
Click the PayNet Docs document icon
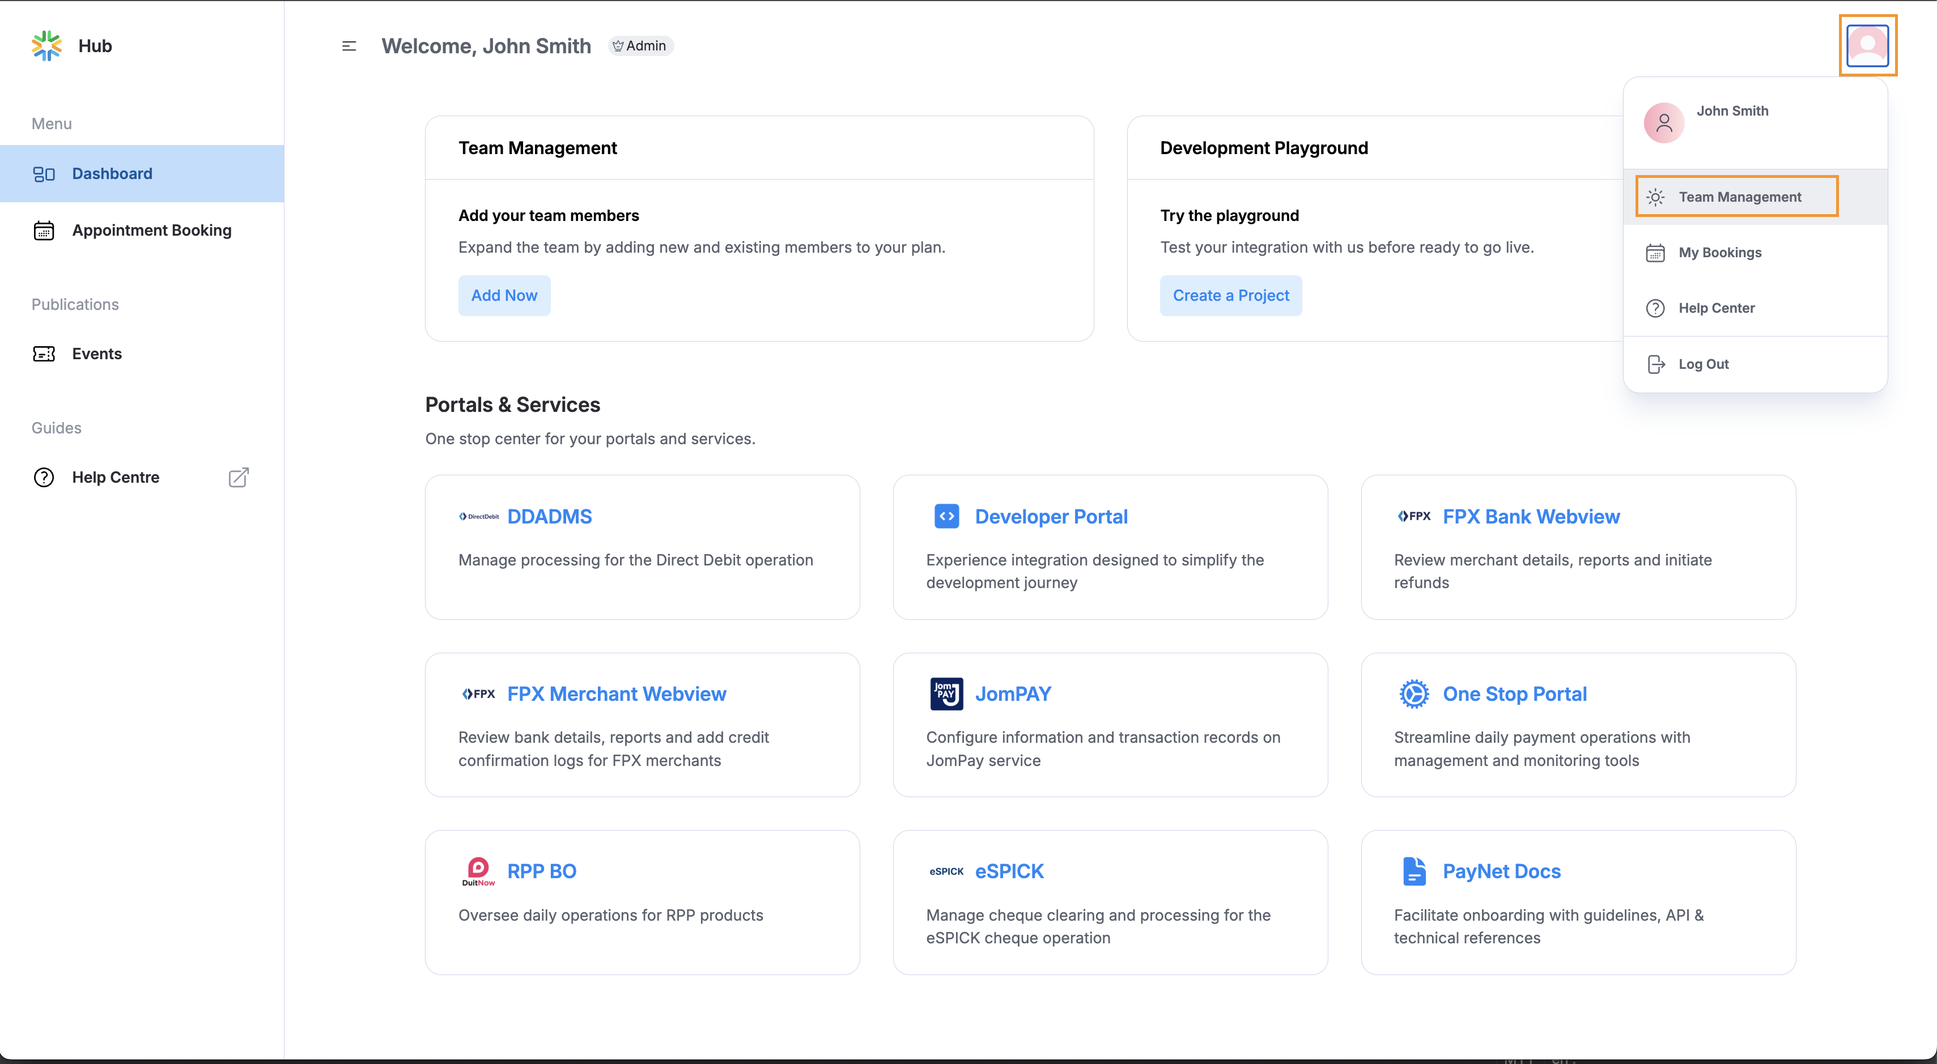1414,871
